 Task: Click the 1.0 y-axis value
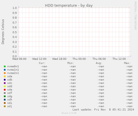tap(15, 8)
